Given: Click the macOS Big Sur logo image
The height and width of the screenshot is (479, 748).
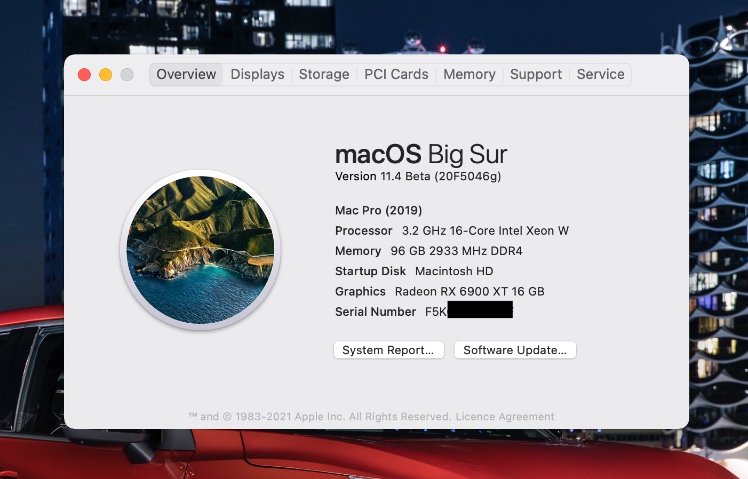Looking at the screenshot, I should (201, 250).
